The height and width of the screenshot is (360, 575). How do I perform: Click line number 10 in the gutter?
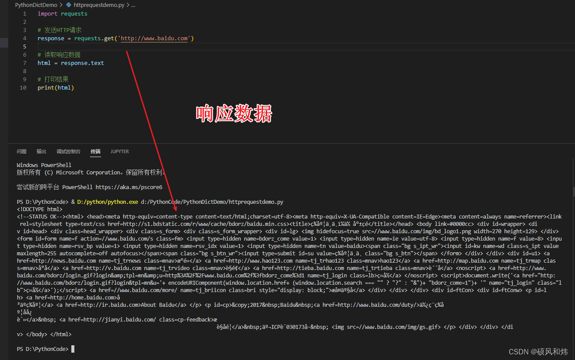(x=23, y=88)
